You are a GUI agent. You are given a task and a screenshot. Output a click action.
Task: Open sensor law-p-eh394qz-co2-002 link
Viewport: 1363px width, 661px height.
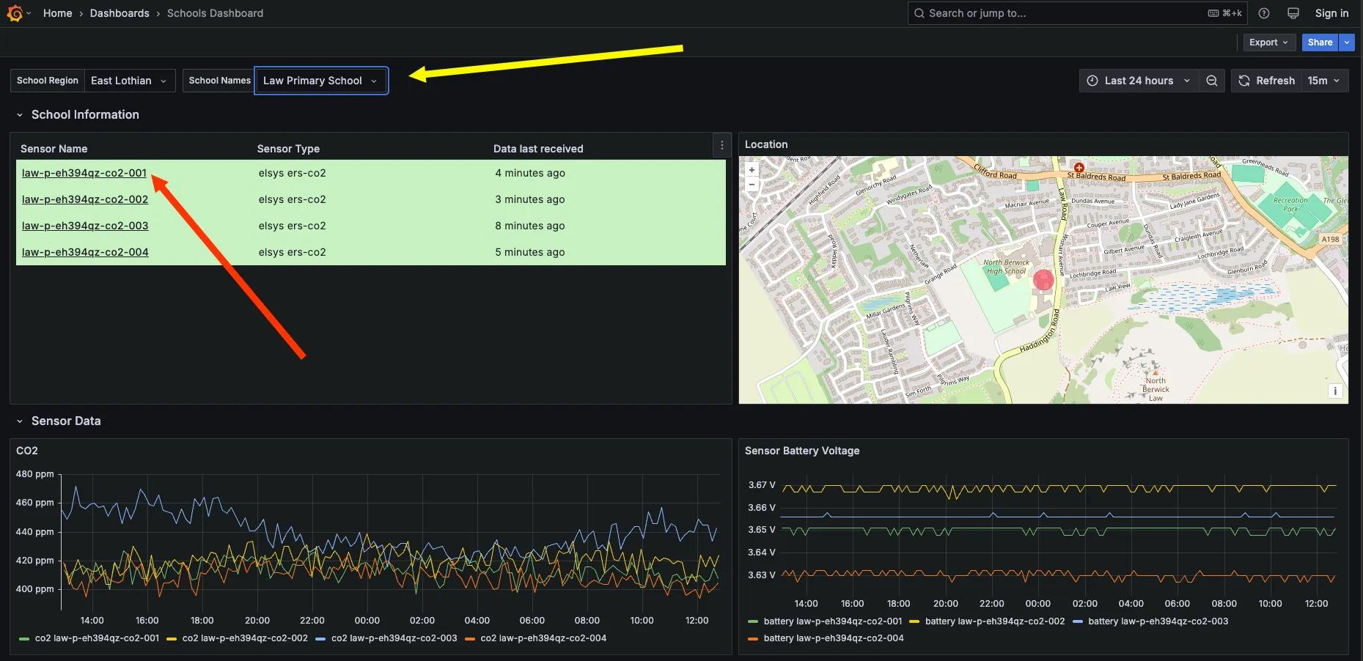coord(85,199)
